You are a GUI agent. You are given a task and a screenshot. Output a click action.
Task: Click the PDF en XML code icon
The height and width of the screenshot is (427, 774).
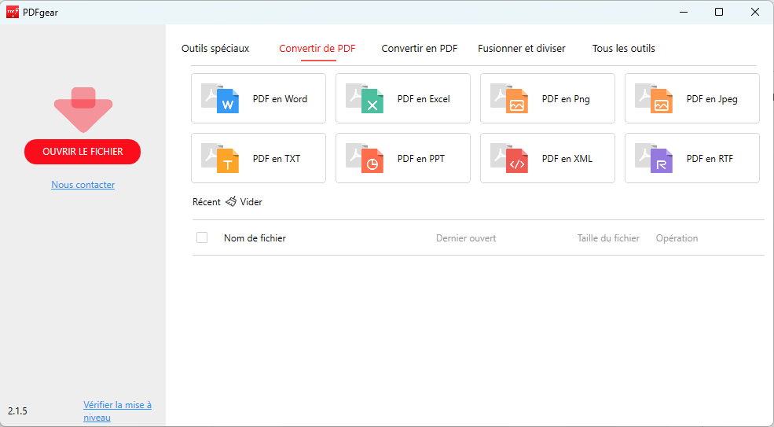(x=509, y=158)
